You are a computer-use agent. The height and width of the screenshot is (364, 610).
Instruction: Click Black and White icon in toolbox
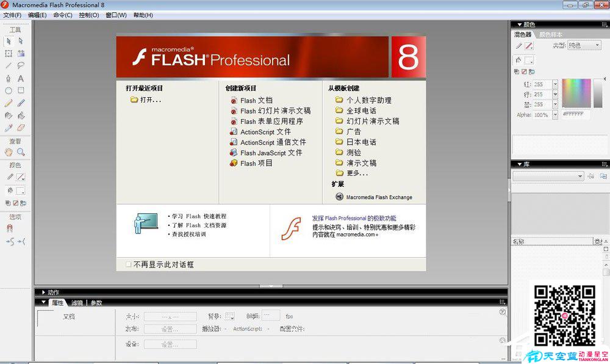(8, 203)
